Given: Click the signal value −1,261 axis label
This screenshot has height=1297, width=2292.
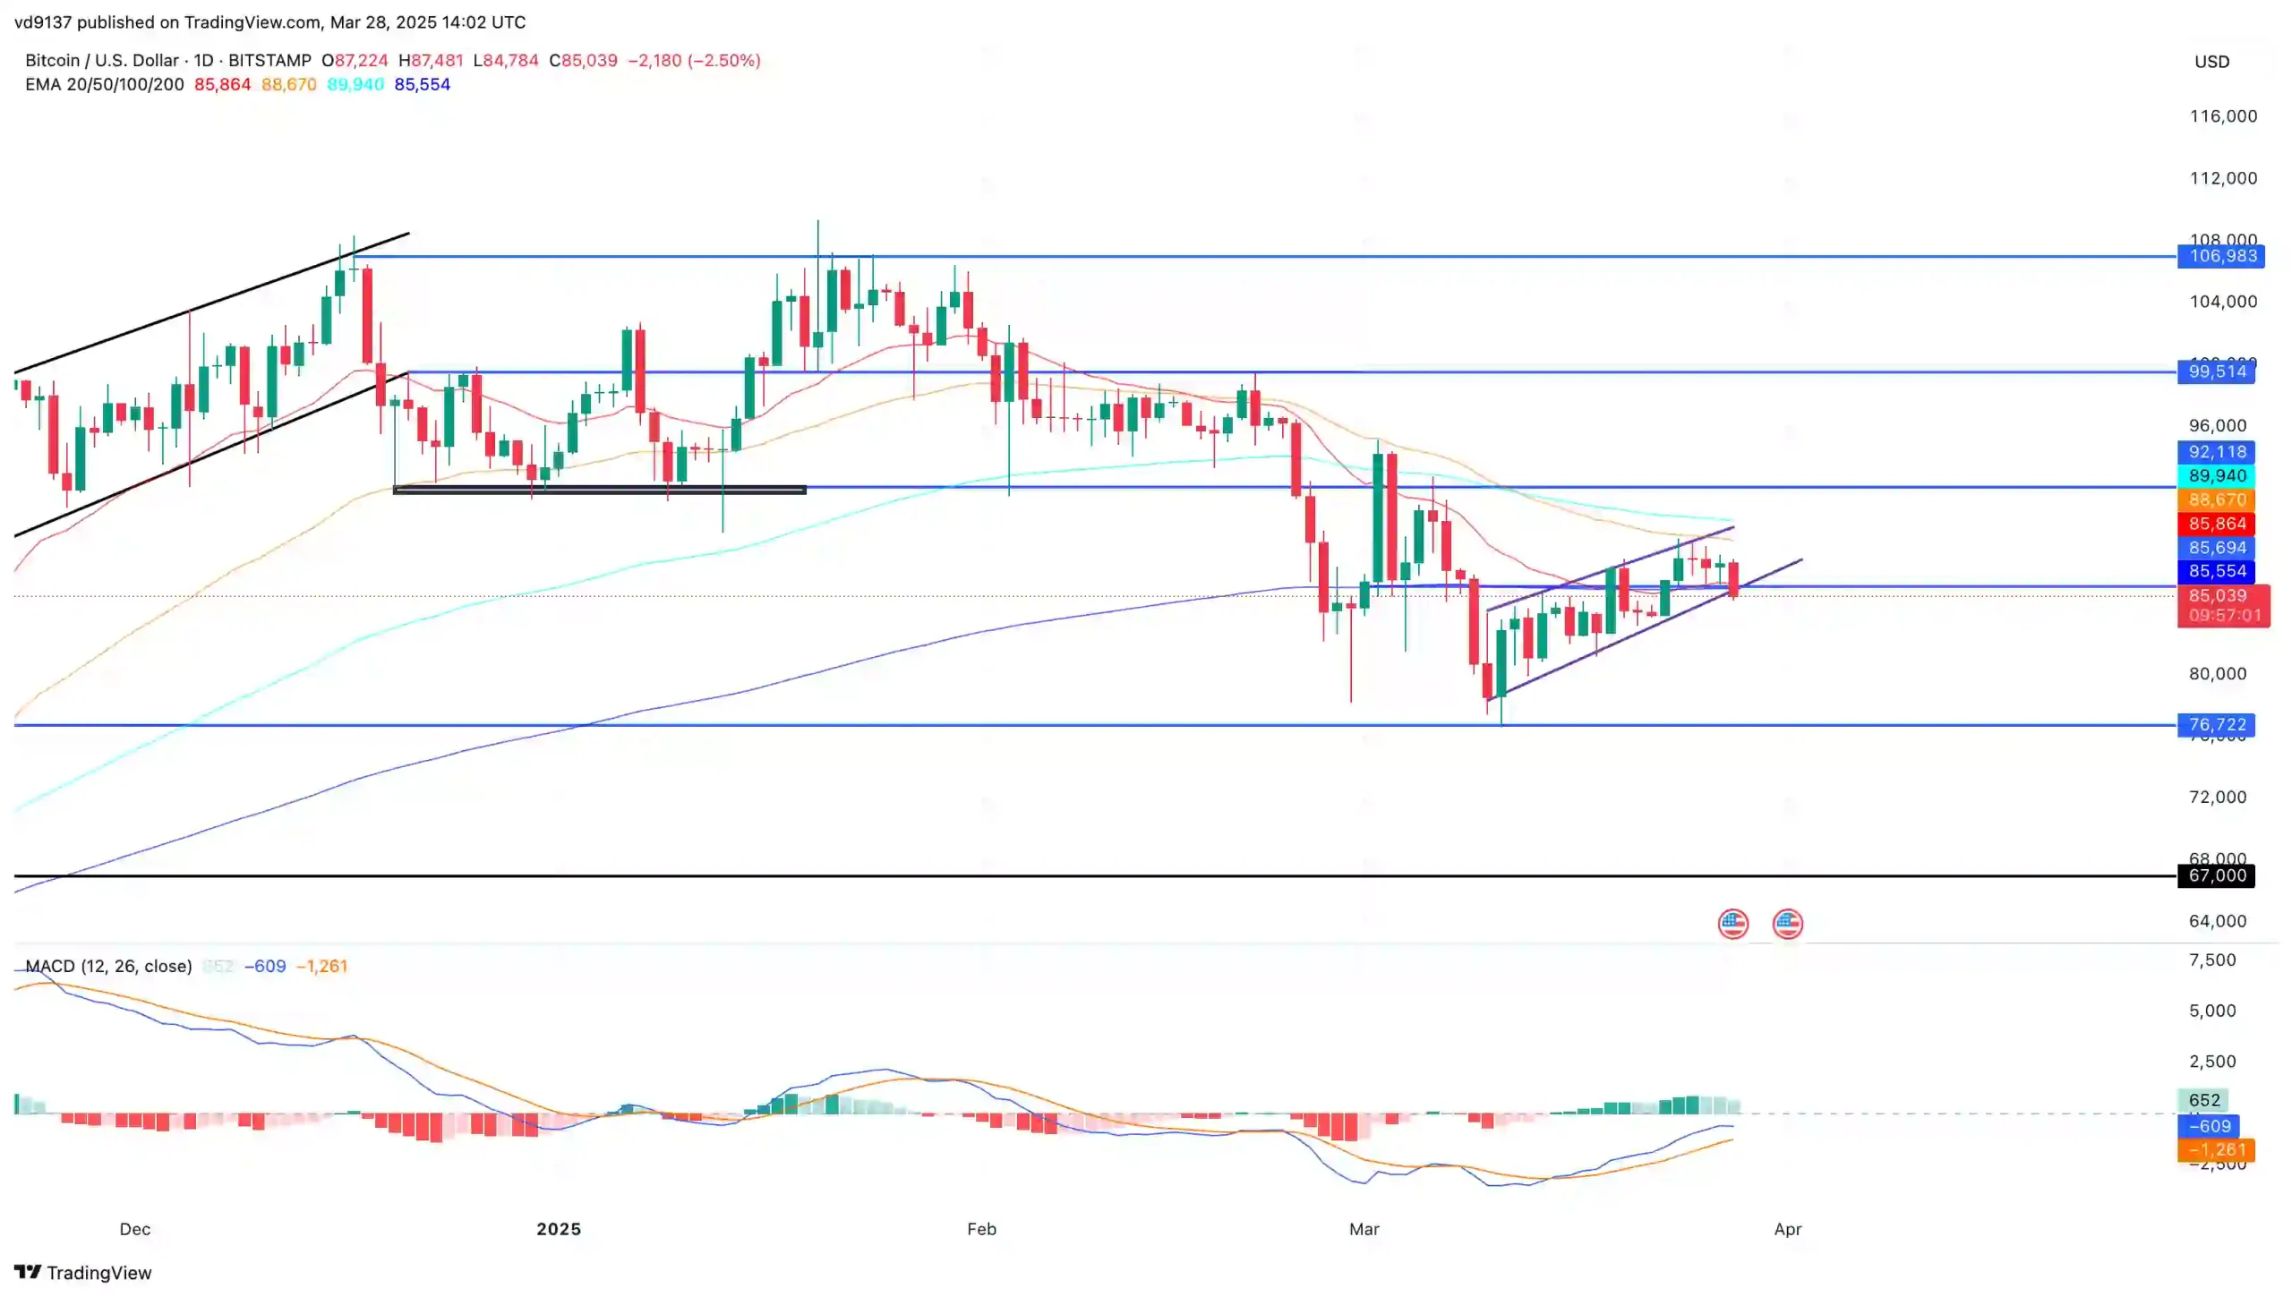Looking at the screenshot, I should [2215, 1149].
